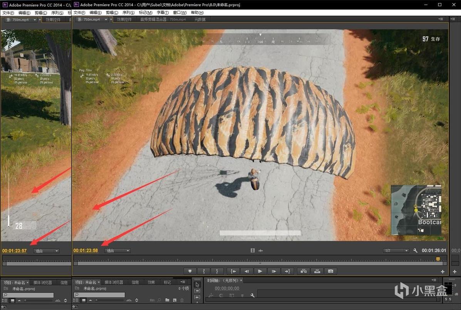Click Drag Video Only filmstrip icon

253,250
